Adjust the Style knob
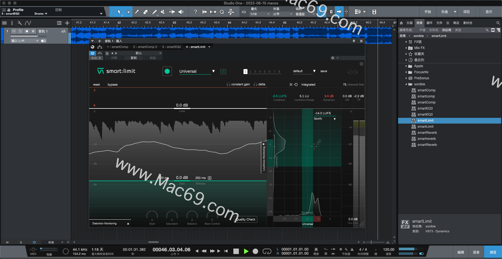The width and height of the screenshot is (502, 259). pyautogui.click(x=152, y=216)
